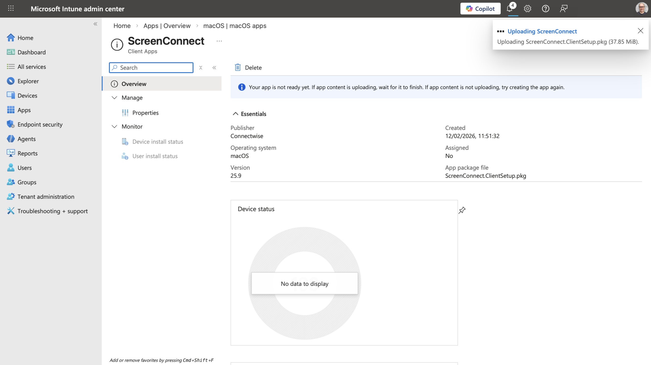Collapse the Monitor menu group

point(114,126)
